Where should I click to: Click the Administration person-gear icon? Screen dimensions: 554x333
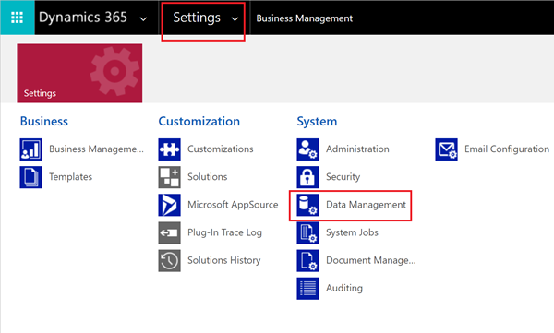(x=307, y=149)
